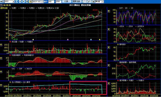Click the up triangle button in toolbar

click(20, 2)
